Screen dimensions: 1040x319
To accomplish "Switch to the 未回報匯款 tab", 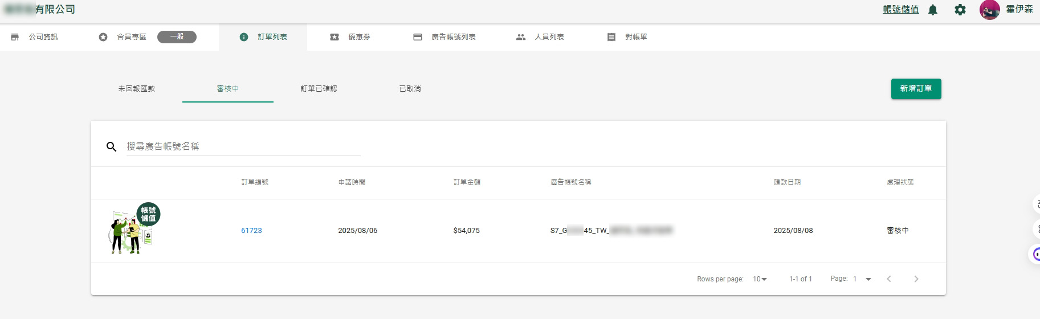I will [x=137, y=89].
